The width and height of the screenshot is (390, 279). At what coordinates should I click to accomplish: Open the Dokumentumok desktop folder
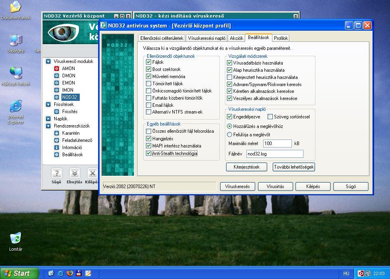[16, 10]
